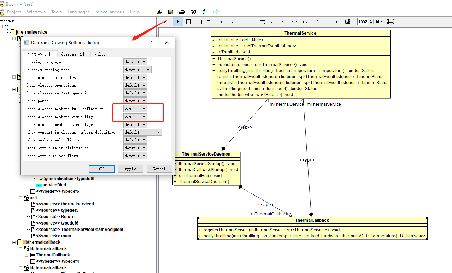Open the classes drawing mode dropdown

[137, 70]
